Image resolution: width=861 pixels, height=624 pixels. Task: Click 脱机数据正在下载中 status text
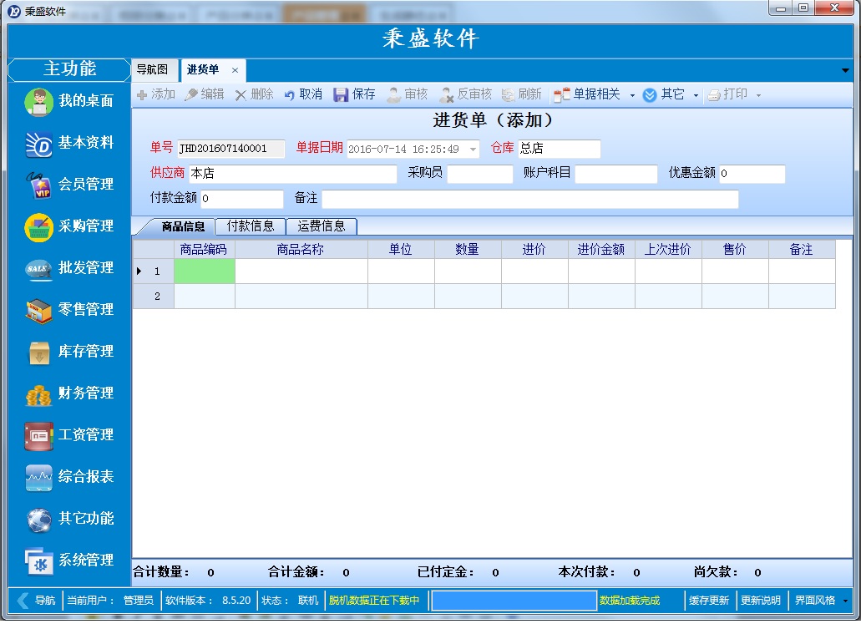coord(374,601)
